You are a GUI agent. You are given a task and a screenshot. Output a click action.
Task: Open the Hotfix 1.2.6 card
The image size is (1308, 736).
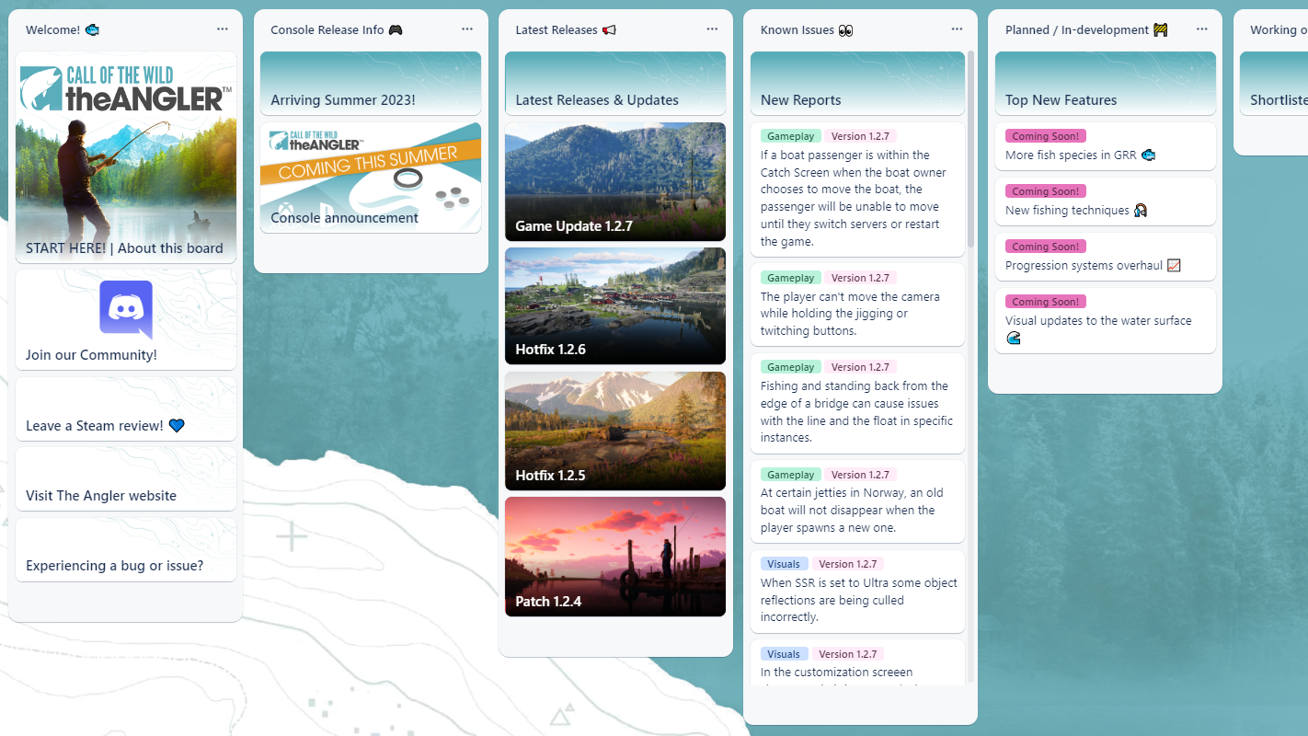[x=615, y=305]
